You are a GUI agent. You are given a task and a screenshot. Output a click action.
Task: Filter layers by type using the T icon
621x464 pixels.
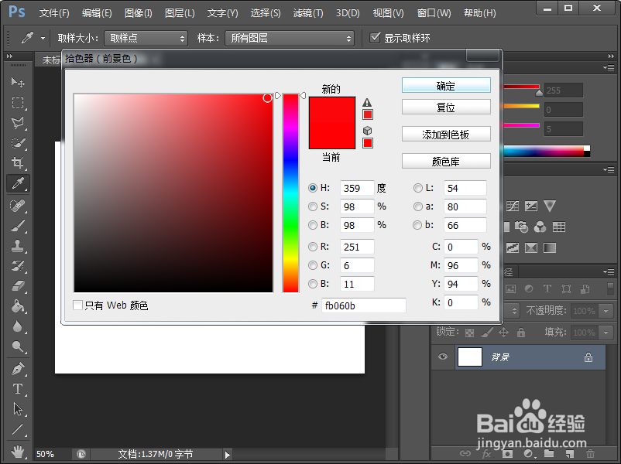tap(547, 288)
